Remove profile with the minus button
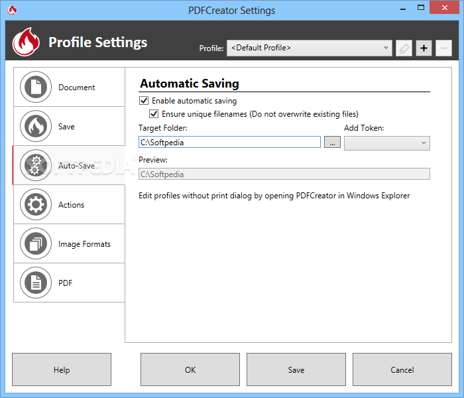This screenshot has width=464, height=398. click(x=443, y=48)
